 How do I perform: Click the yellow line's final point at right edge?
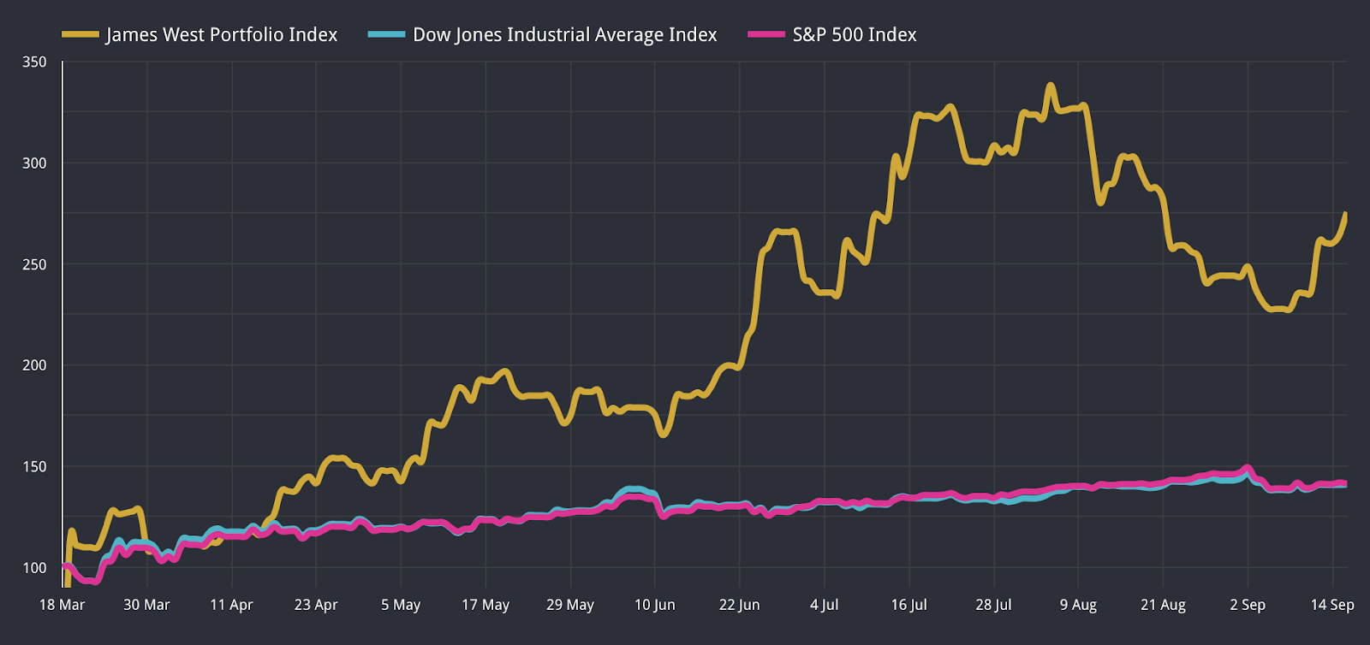tap(1345, 214)
